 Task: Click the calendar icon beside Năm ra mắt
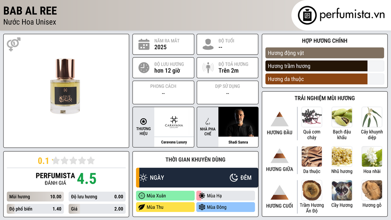[x=144, y=44]
